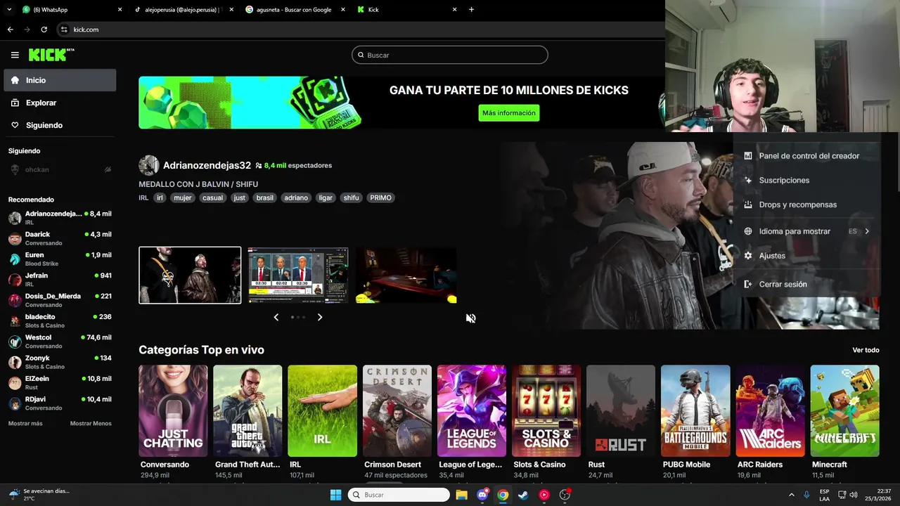The width and height of the screenshot is (900, 506).
Task: Reload the page
Action: [44, 30]
